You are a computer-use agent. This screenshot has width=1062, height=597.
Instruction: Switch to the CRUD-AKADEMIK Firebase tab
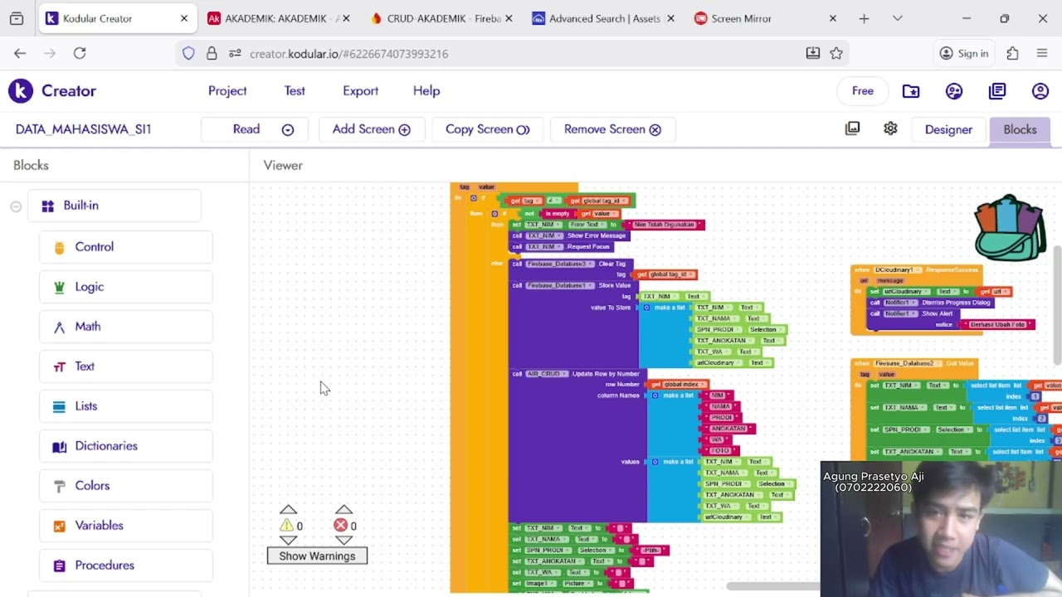pyautogui.click(x=441, y=18)
